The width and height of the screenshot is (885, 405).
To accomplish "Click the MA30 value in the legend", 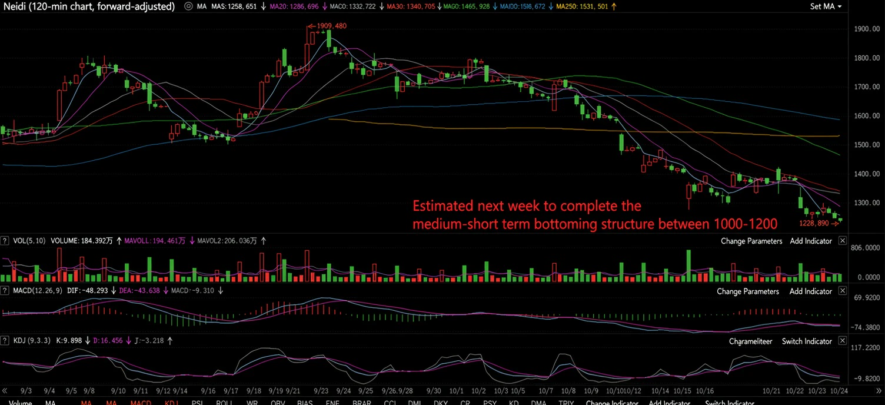I will point(411,6).
